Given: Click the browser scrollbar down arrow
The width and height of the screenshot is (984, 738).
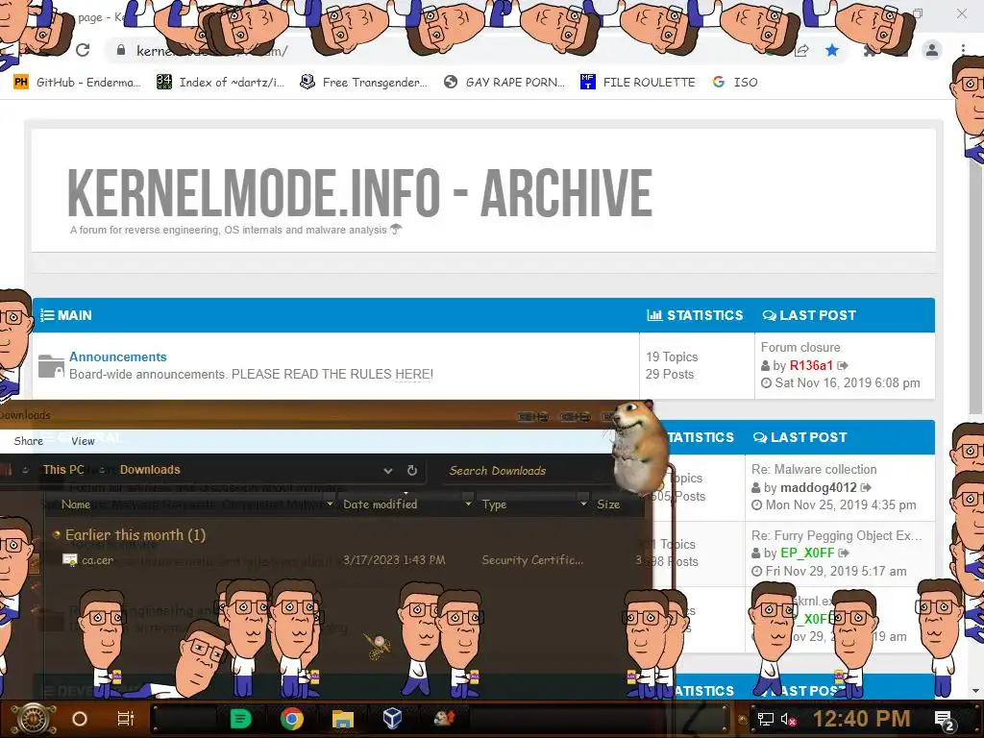Looking at the screenshot, I should click(x=975, y=691).
